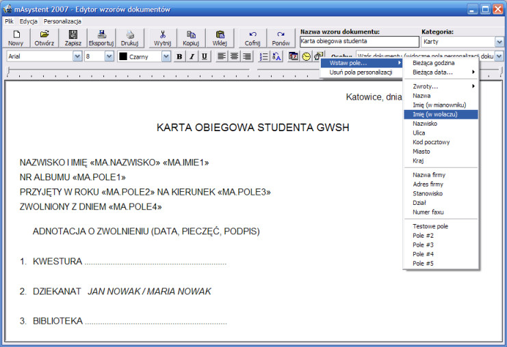The width and height of the screenshot is (507, 347).
Task: Open a document with Otwórz icon
Action: click(44, 38)
